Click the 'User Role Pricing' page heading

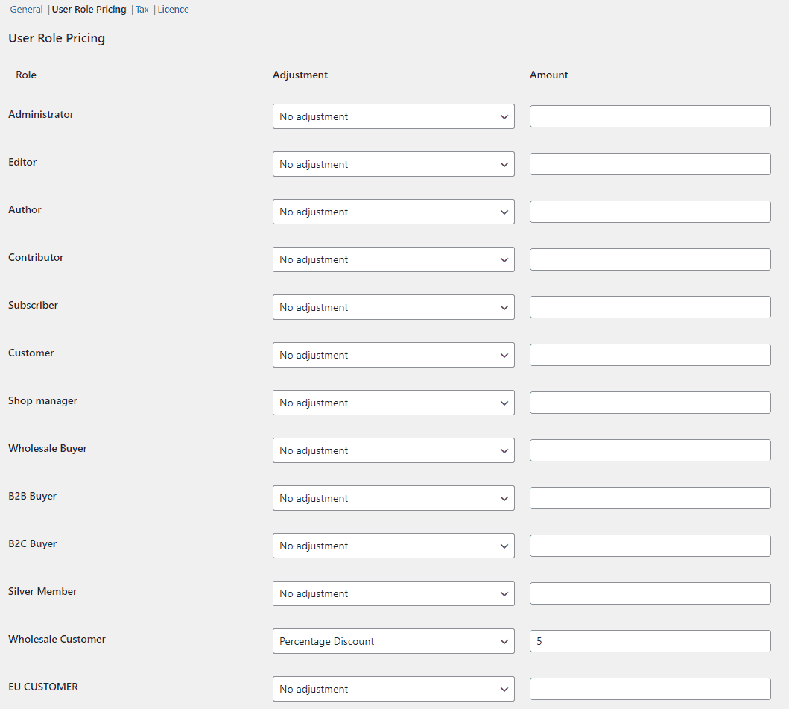point(57,38)
